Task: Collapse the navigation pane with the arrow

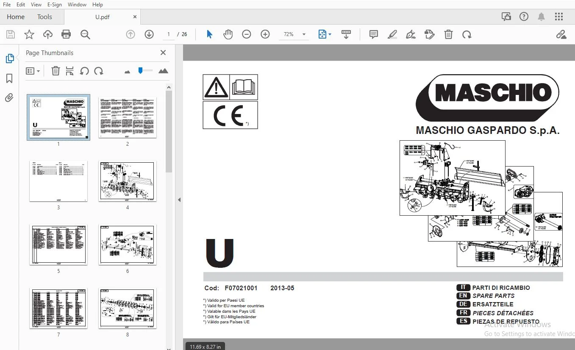Action: [179, 200]
